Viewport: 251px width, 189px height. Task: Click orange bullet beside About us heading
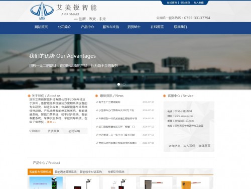[x=29, y=96]
